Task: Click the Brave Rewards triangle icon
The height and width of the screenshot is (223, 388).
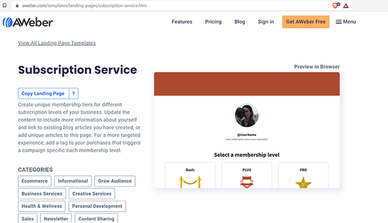Action: tap(346, 6)
